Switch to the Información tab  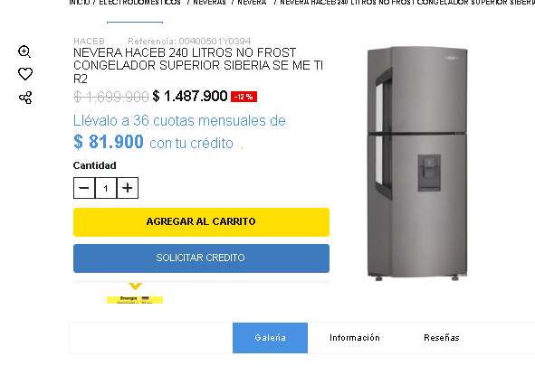[355, 338]
